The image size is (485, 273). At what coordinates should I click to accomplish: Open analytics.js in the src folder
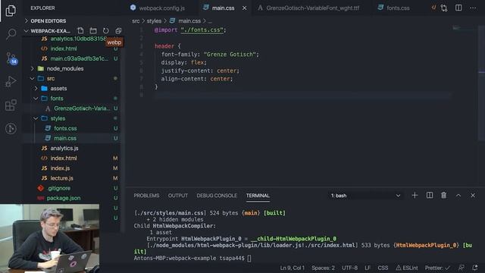[x=64, y=149]
